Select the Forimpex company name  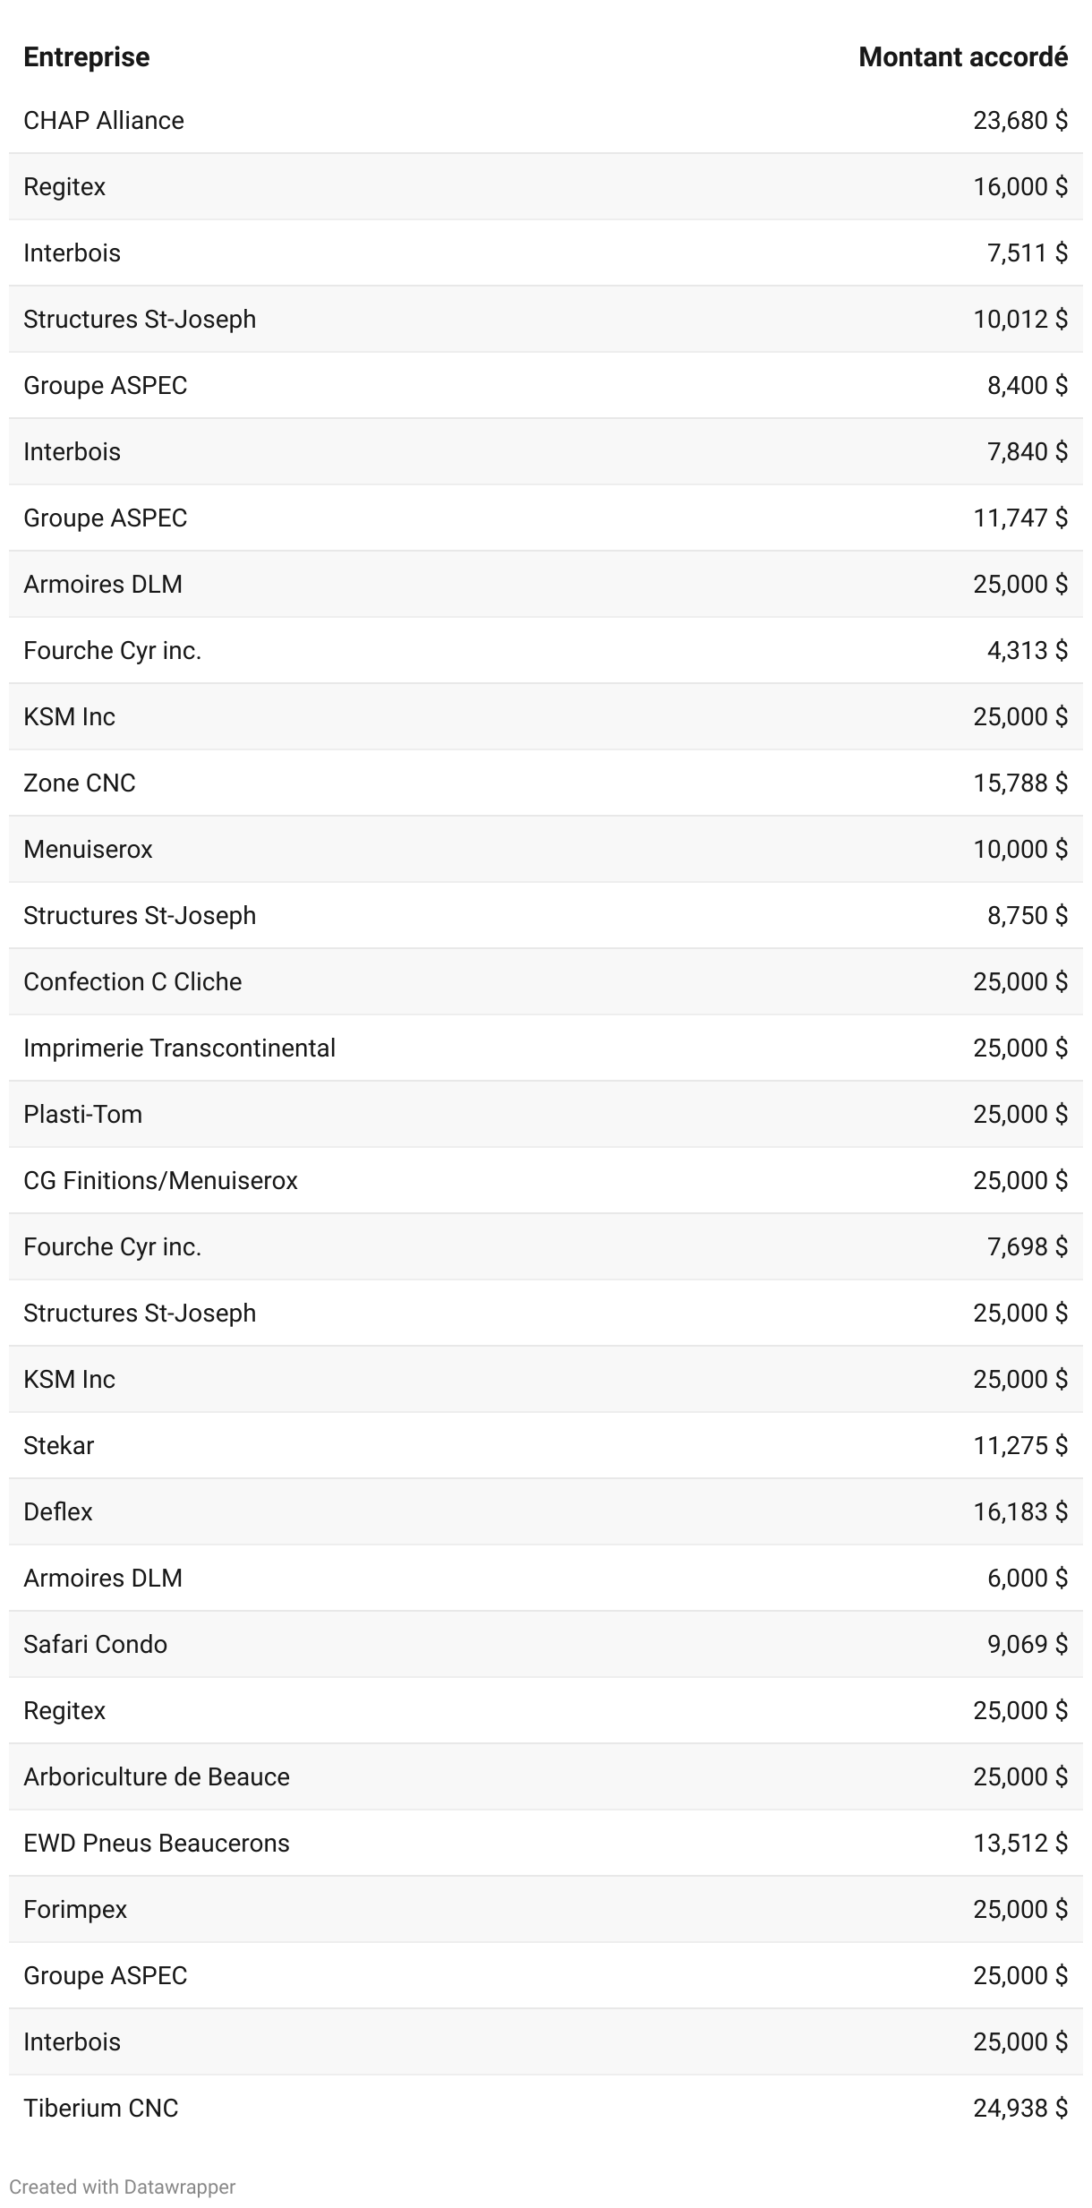pyautogui.click(x=75, y=1910)
